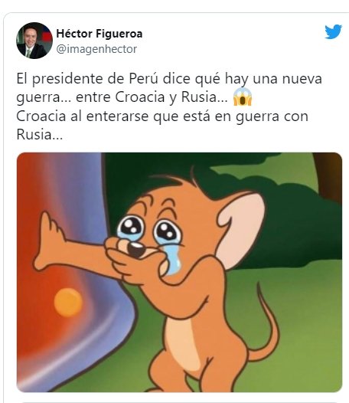Click the blue Twitter bird logo
Screen dimensions: 349x403
[x=333, y=31]
